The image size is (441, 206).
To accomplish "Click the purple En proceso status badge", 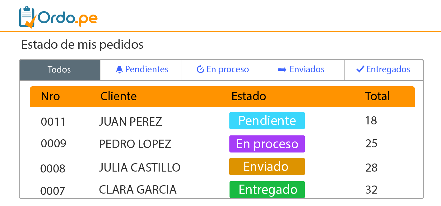I will (267, 144).
